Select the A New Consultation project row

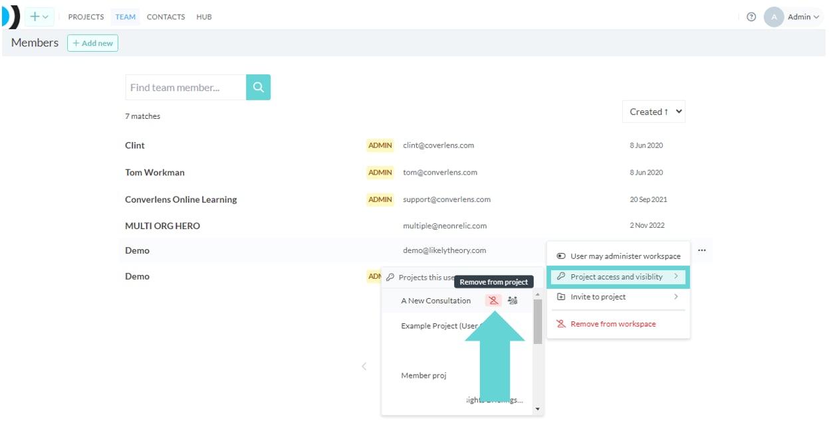tap(457, 300)
